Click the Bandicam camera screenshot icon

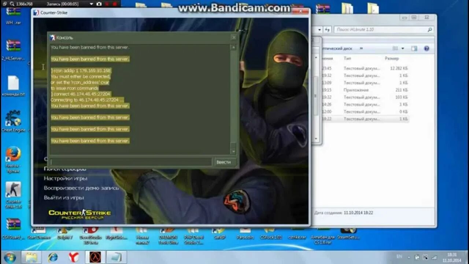point(99,4)
